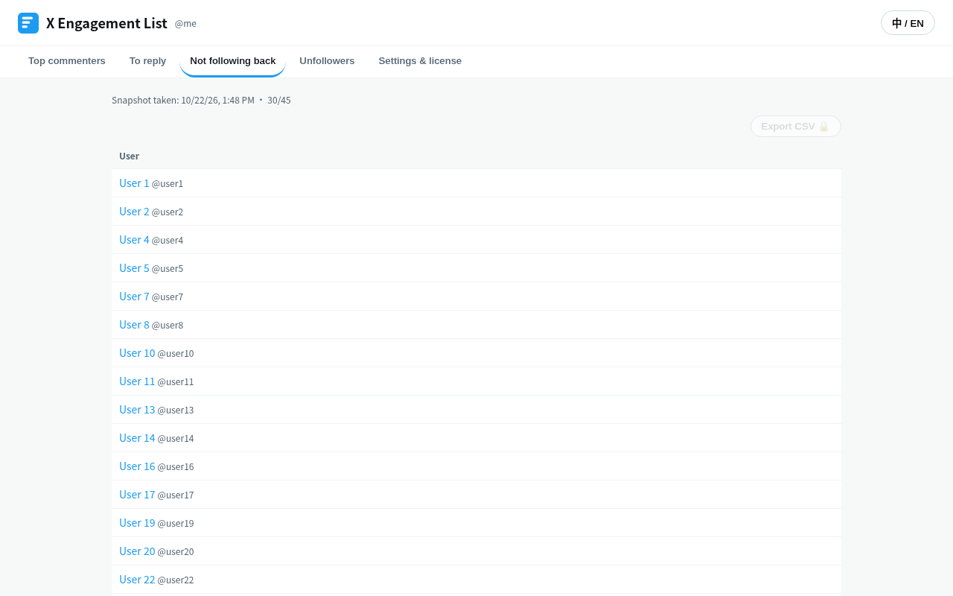Go to Settings & license tab
The height and width of the screenshot is (596, 953).
pos(420,61)
